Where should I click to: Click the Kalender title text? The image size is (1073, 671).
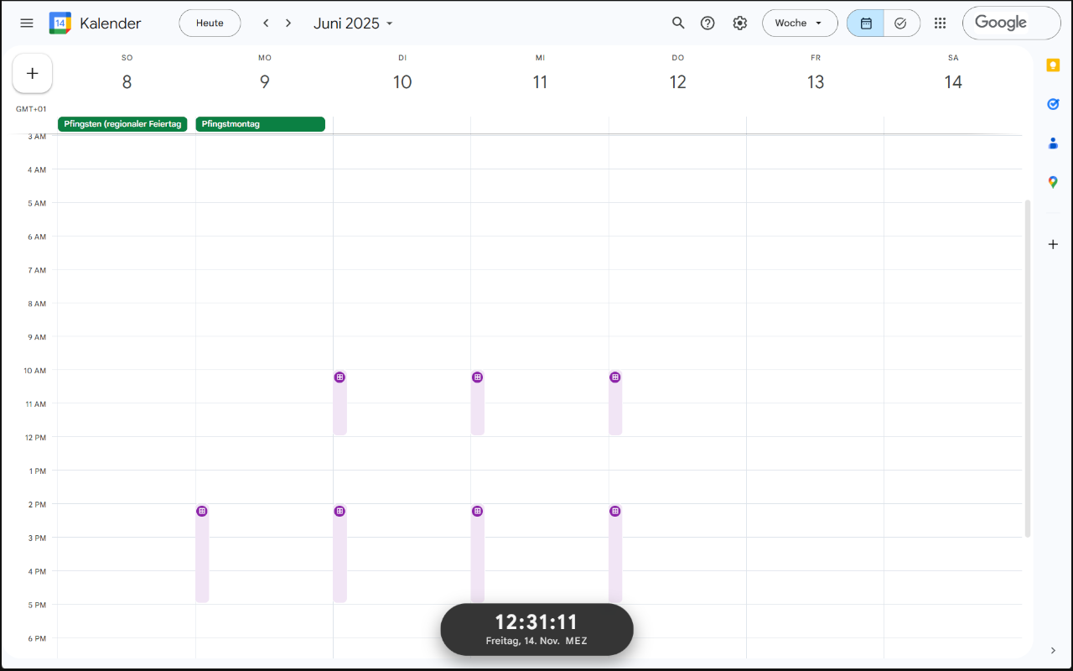111,23
